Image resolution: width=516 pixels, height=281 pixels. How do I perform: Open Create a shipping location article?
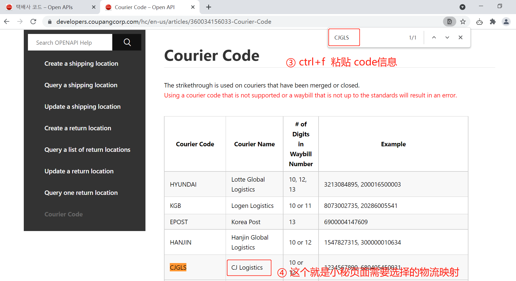pos(81,63)
